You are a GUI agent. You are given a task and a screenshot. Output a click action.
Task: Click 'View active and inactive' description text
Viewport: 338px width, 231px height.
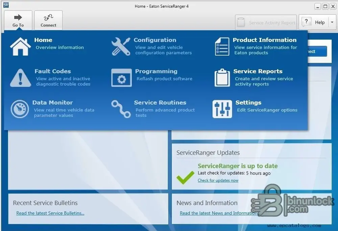coord(63,79)
